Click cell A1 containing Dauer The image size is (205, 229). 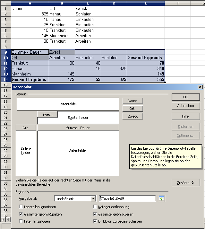30,9
